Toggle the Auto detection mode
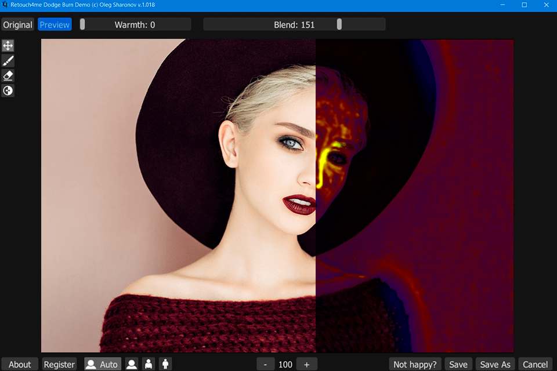The height and width of the screenshot is (371, 557). (x=103, y=364)
